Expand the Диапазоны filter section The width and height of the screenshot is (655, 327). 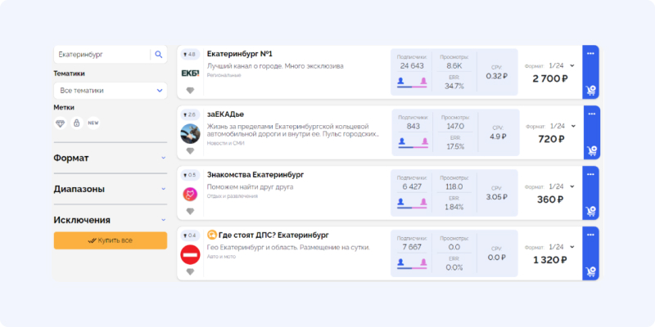pos(110,189)
